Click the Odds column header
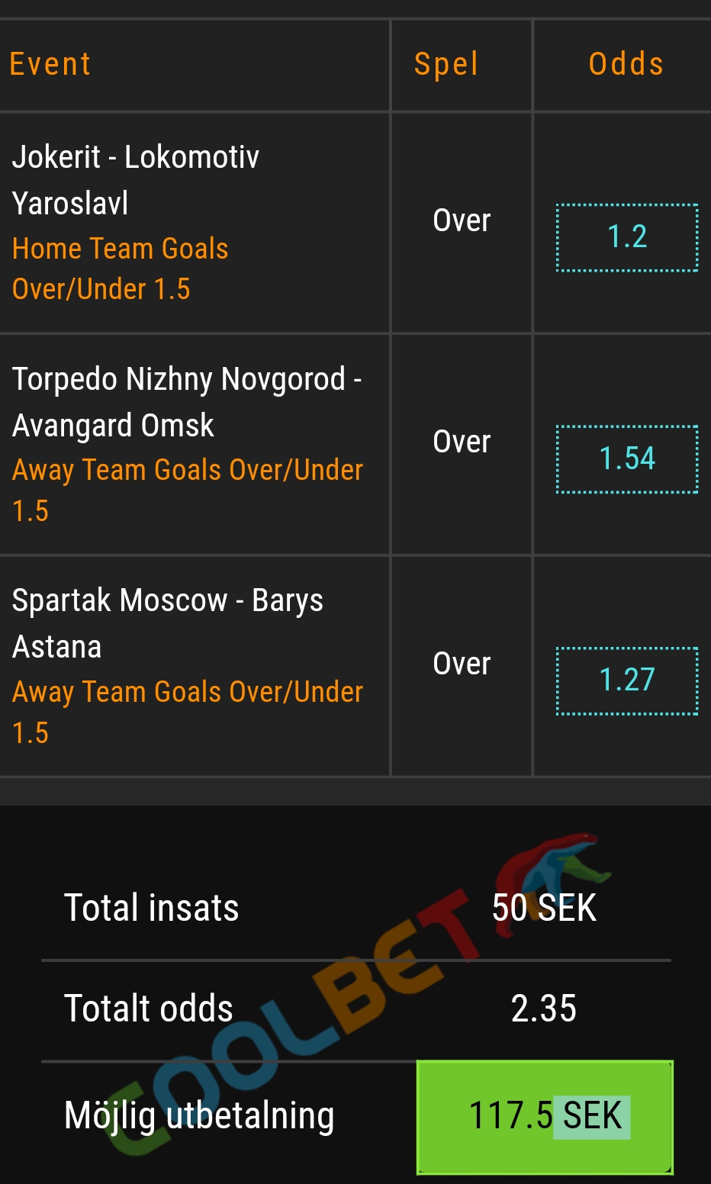Viewport: 711px width, 1184px height. [626, 64]
